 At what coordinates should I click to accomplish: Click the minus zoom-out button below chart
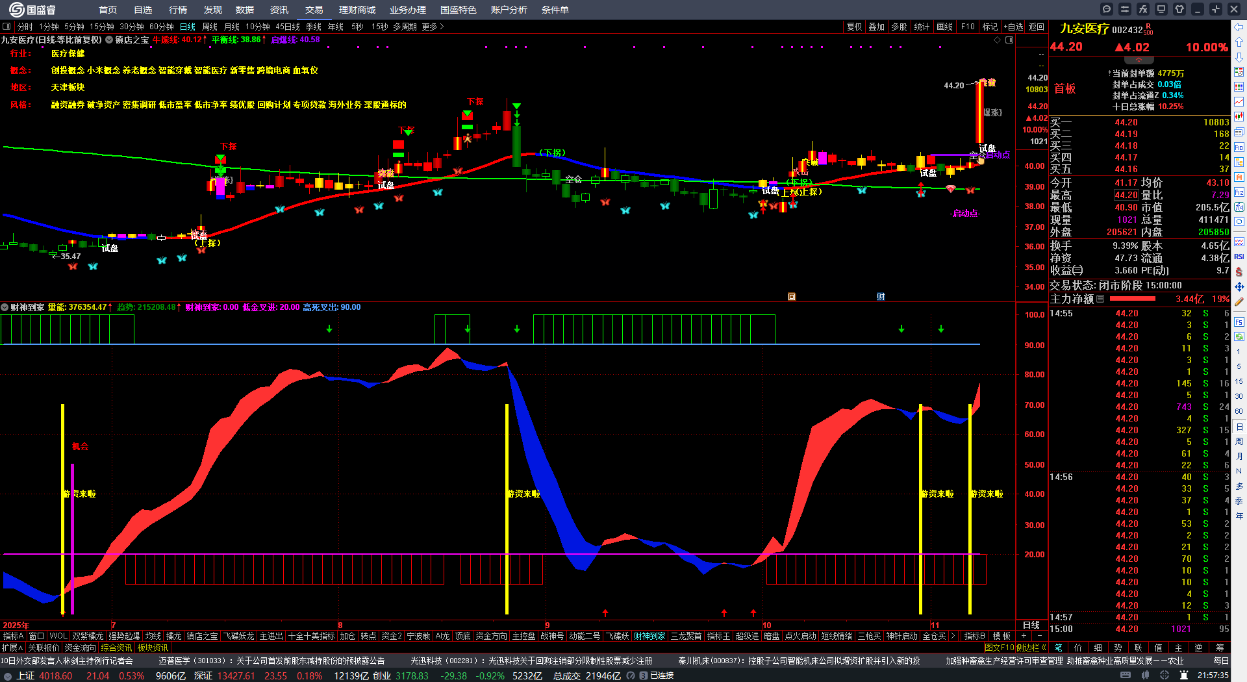coord(1039,636)
